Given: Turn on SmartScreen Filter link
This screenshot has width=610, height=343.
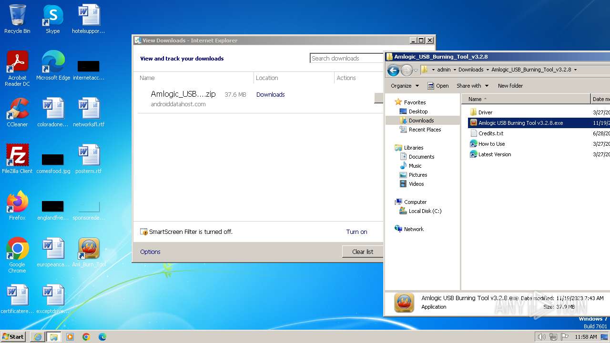Looking at the screenshot, I should (356, 232).
